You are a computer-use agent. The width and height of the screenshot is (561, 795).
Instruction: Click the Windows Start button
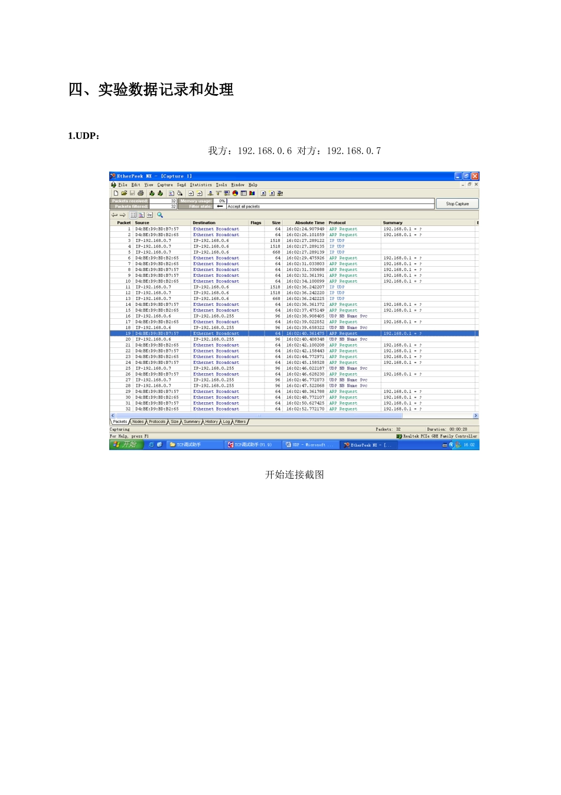(x=126, y=445)
